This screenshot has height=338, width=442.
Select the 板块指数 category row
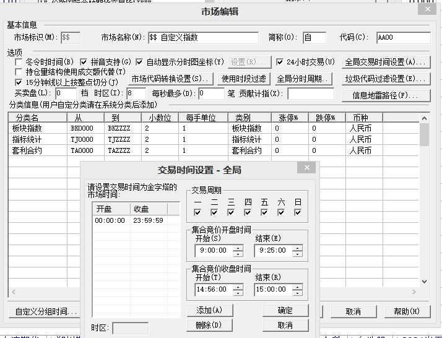pyautogui.click(x=37, y=128)
